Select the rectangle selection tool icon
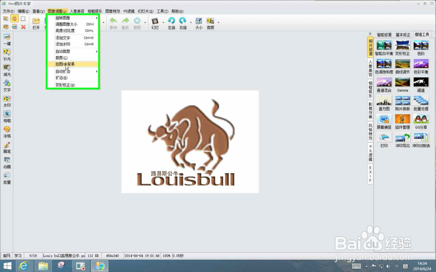 [x=23, y=19]
